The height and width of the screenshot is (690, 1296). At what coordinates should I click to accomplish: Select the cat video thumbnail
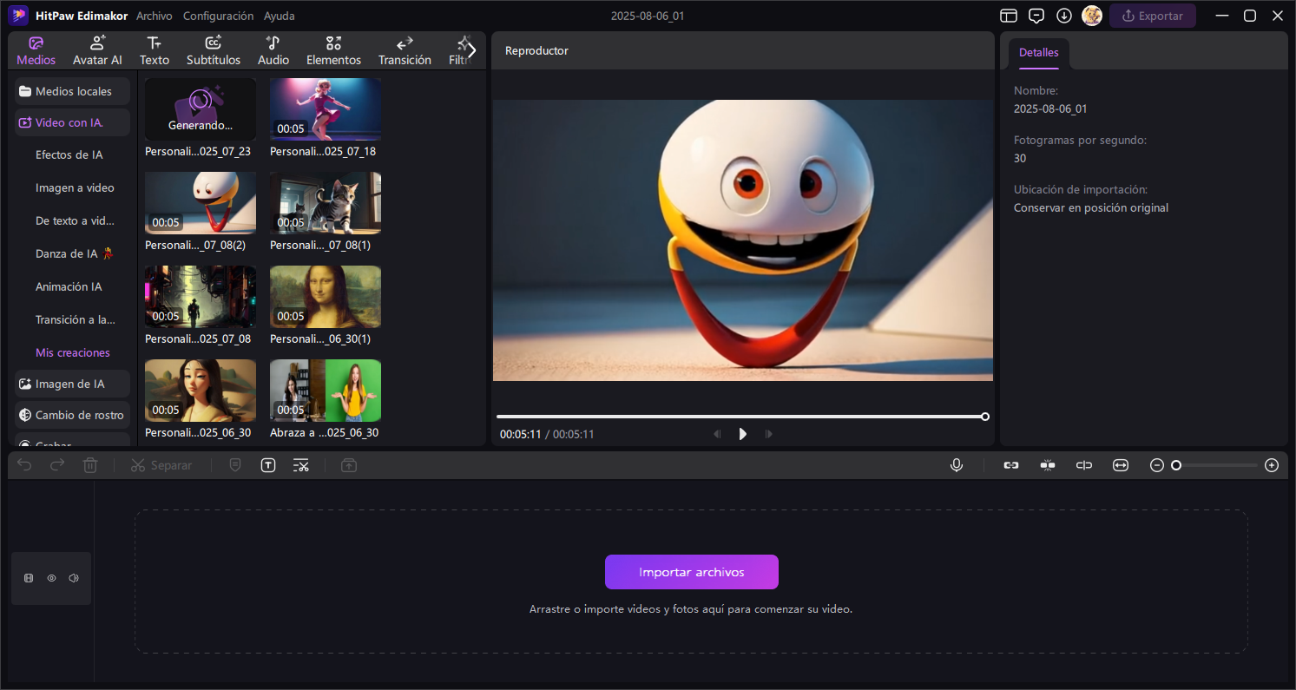coord(326,203)
